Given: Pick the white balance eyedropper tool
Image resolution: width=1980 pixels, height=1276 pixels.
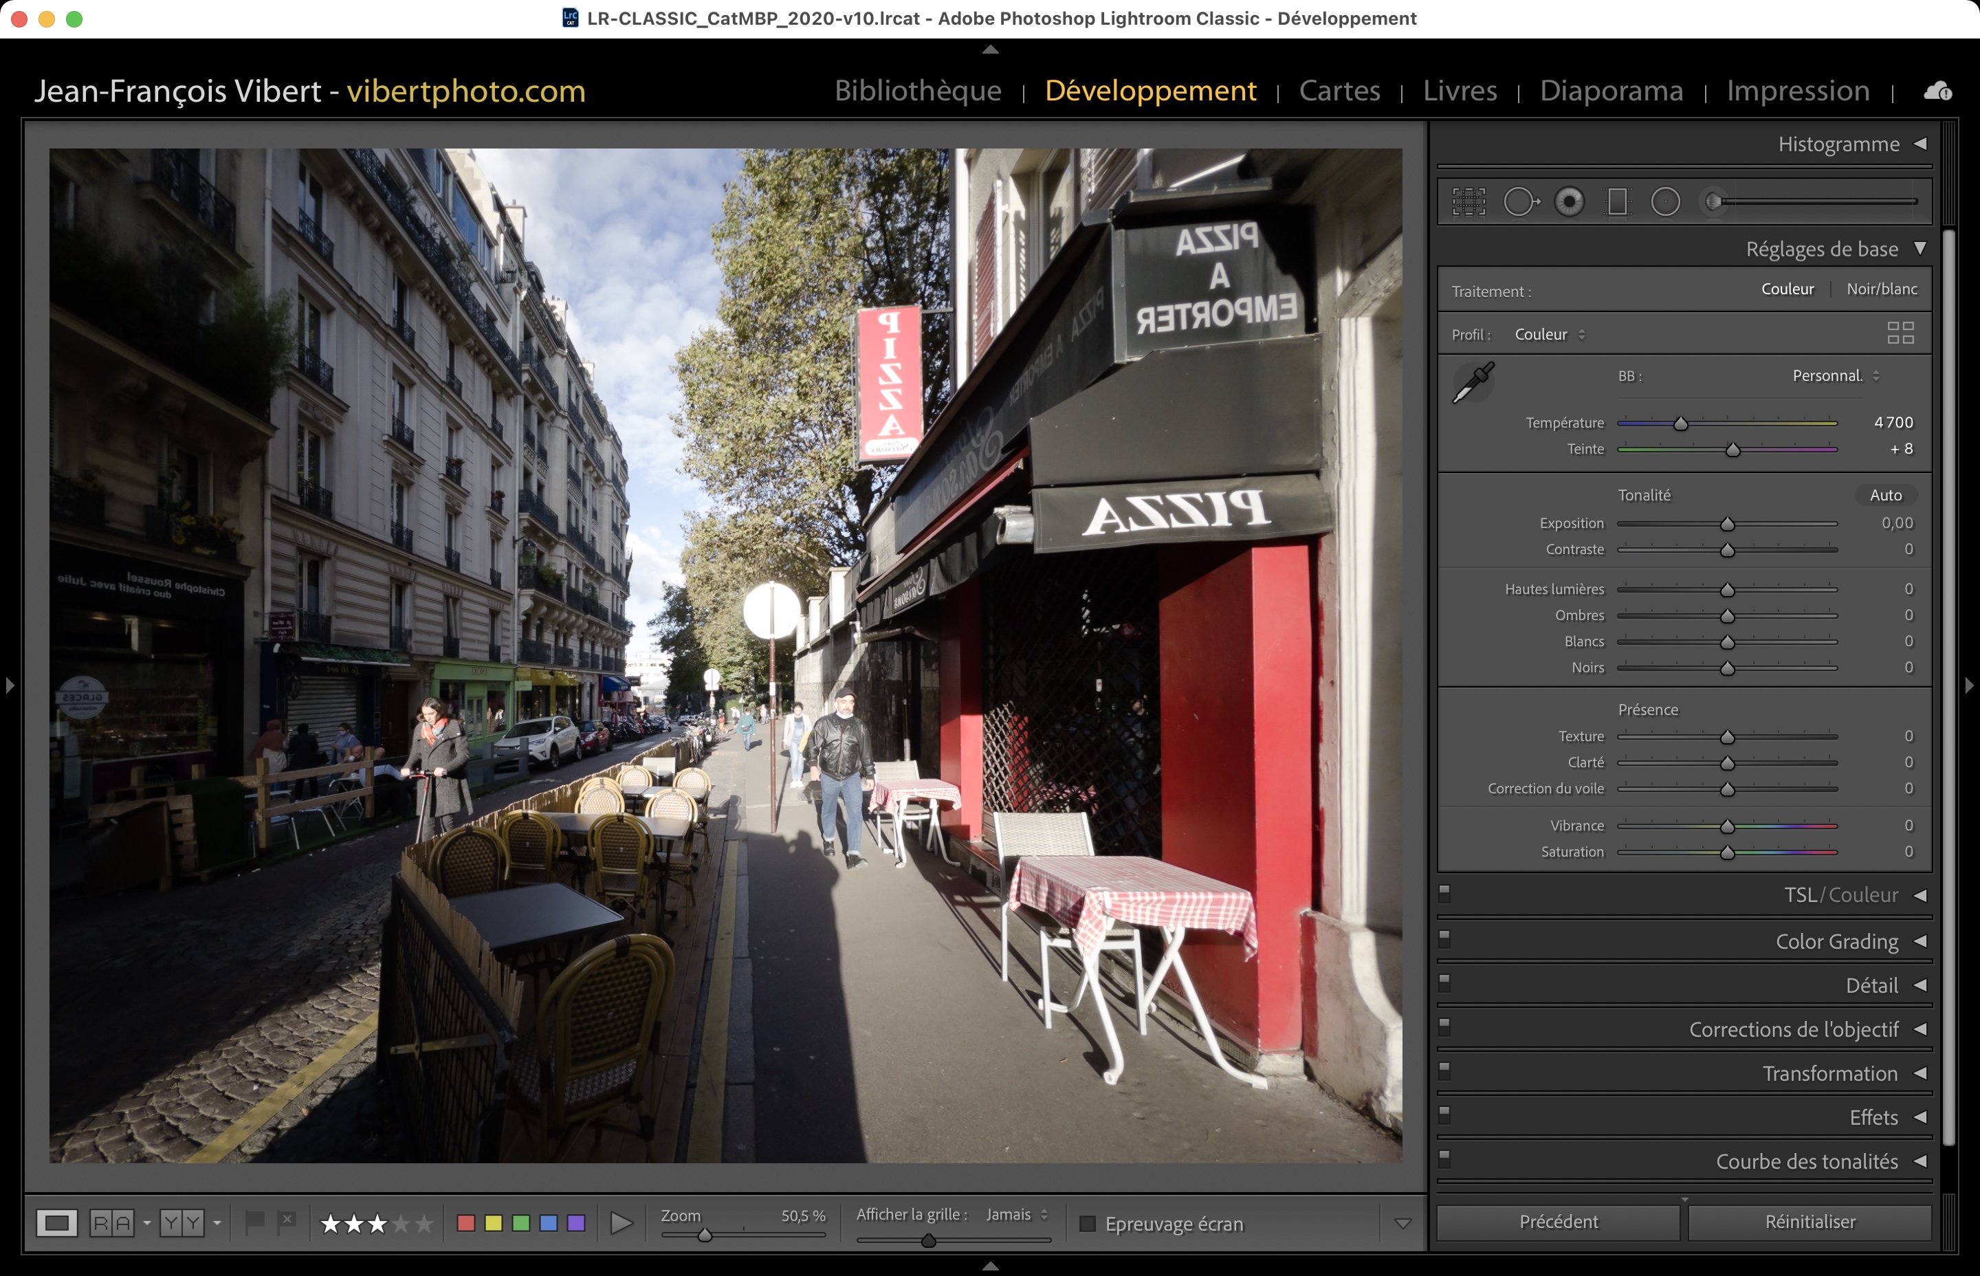Looking at the screenshot, I should (1474, 382).
